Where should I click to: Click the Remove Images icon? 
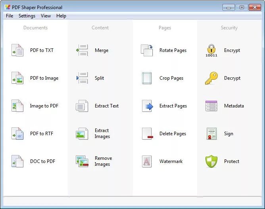coord(82,161)
